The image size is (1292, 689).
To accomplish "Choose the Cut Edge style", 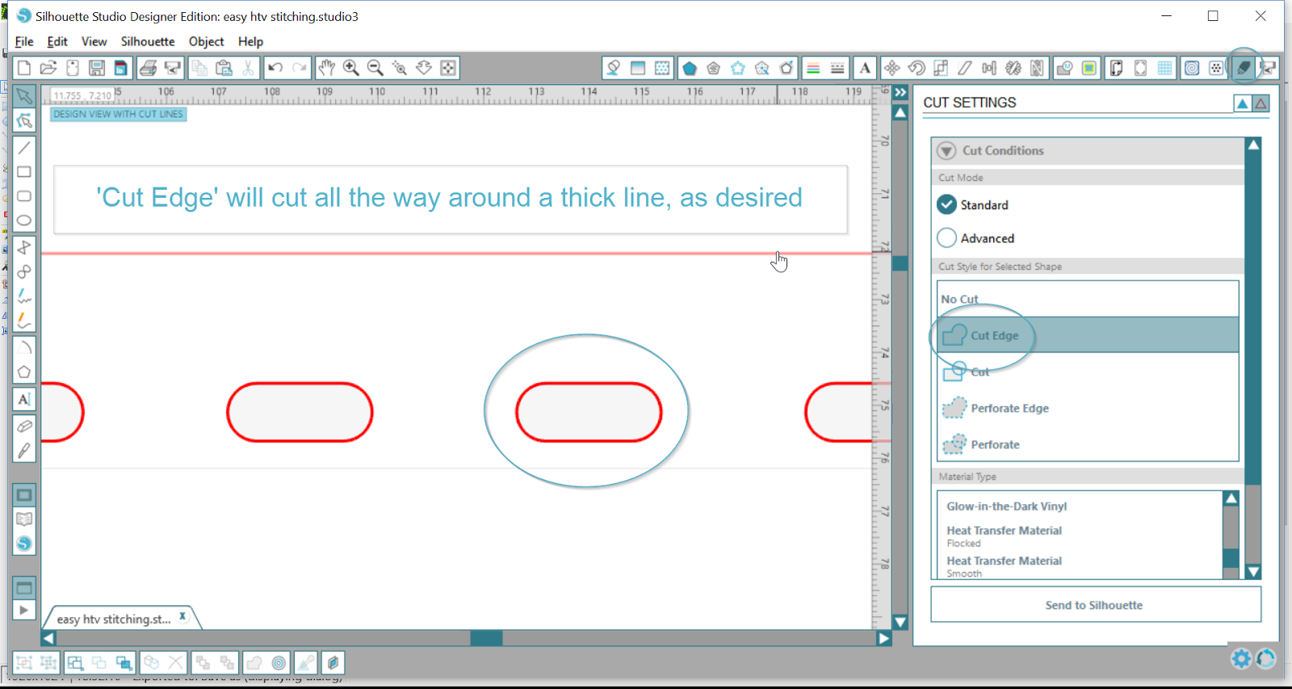I will (1088, 335).
